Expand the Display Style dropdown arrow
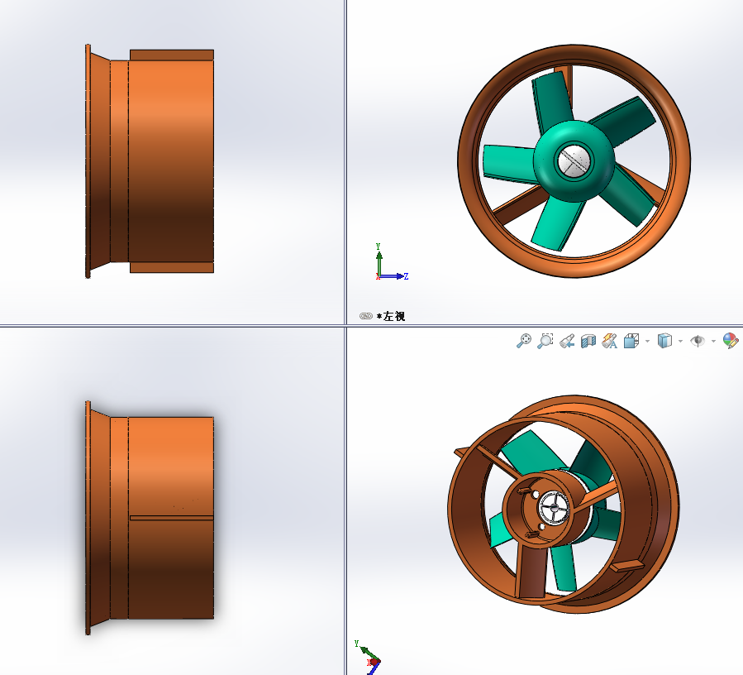This screenshot has height=675, width=743. point(680,341)
